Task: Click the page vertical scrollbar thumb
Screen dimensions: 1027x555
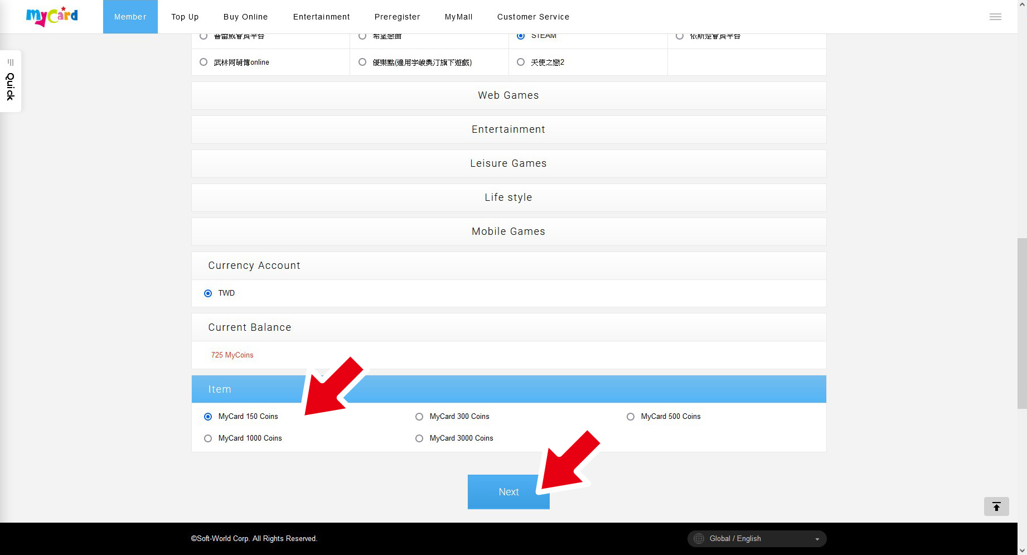Action: click(x=1022, y=324)
